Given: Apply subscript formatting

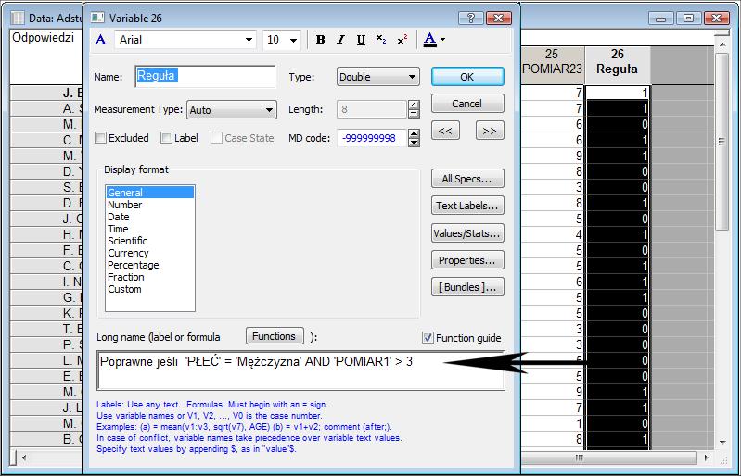Looking at the screenshot, I should click(381, 40).
